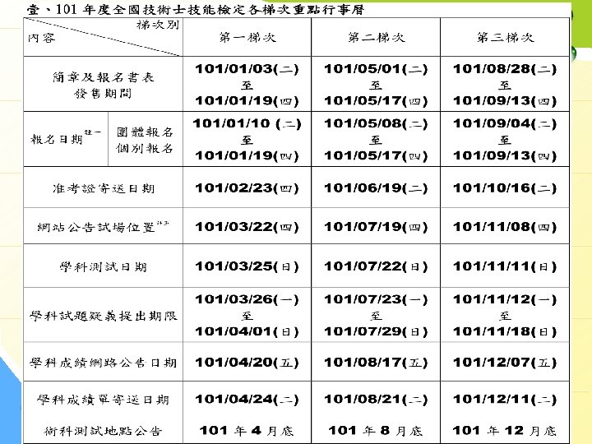Viewport: 592px width, 444px height.
Task: Click the 學科成績單寄送日期 row label
Action: (103, 400)
